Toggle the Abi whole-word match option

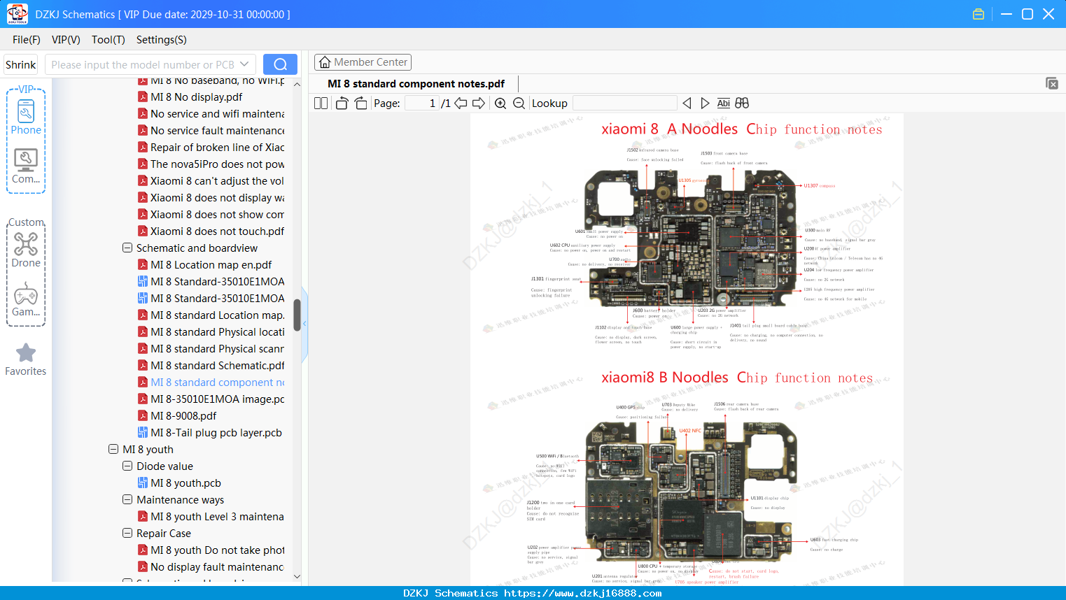(723, 103)
